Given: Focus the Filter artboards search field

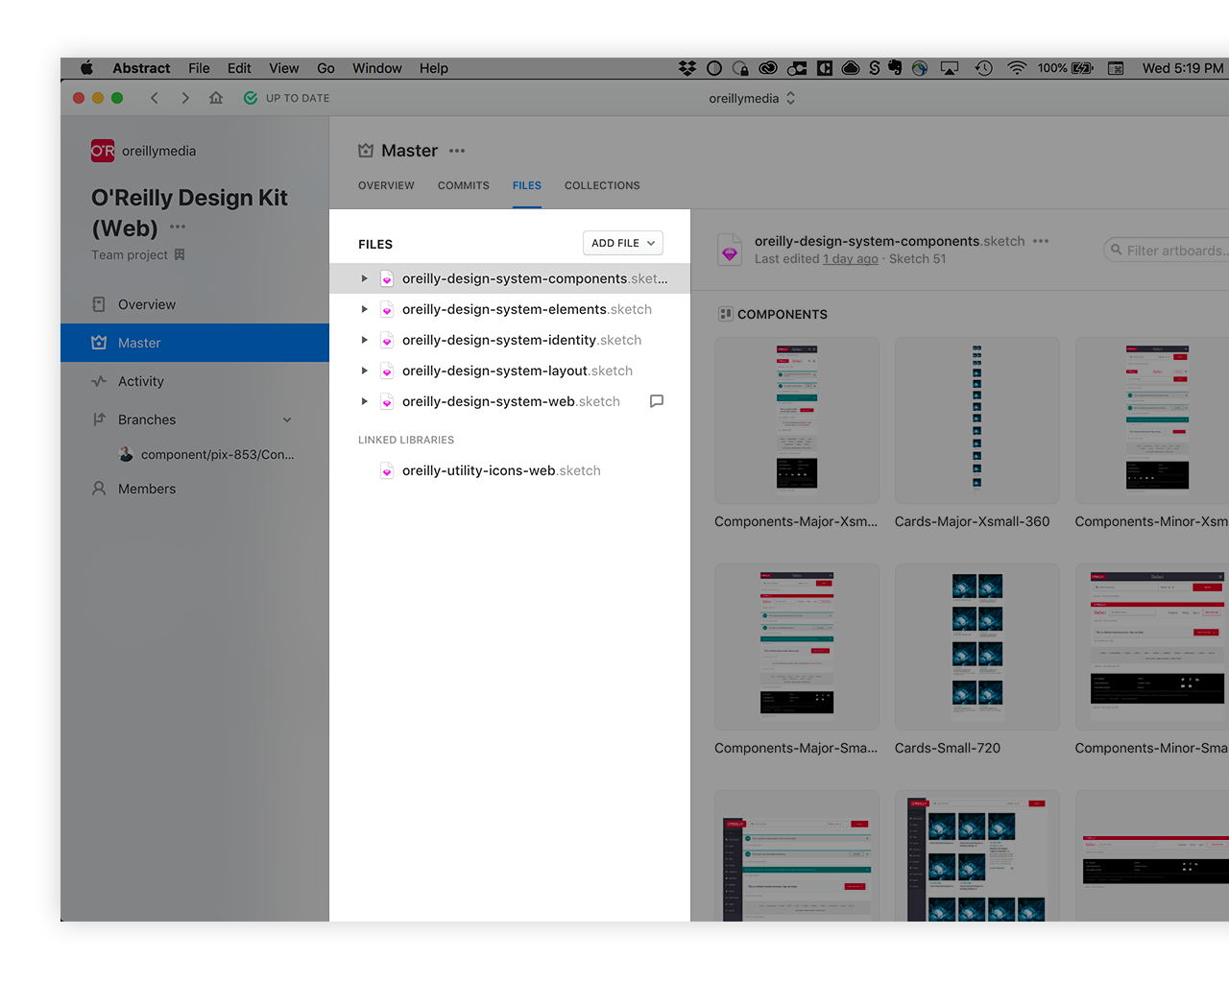Looking at the screenshot, I should [1166, 251].
